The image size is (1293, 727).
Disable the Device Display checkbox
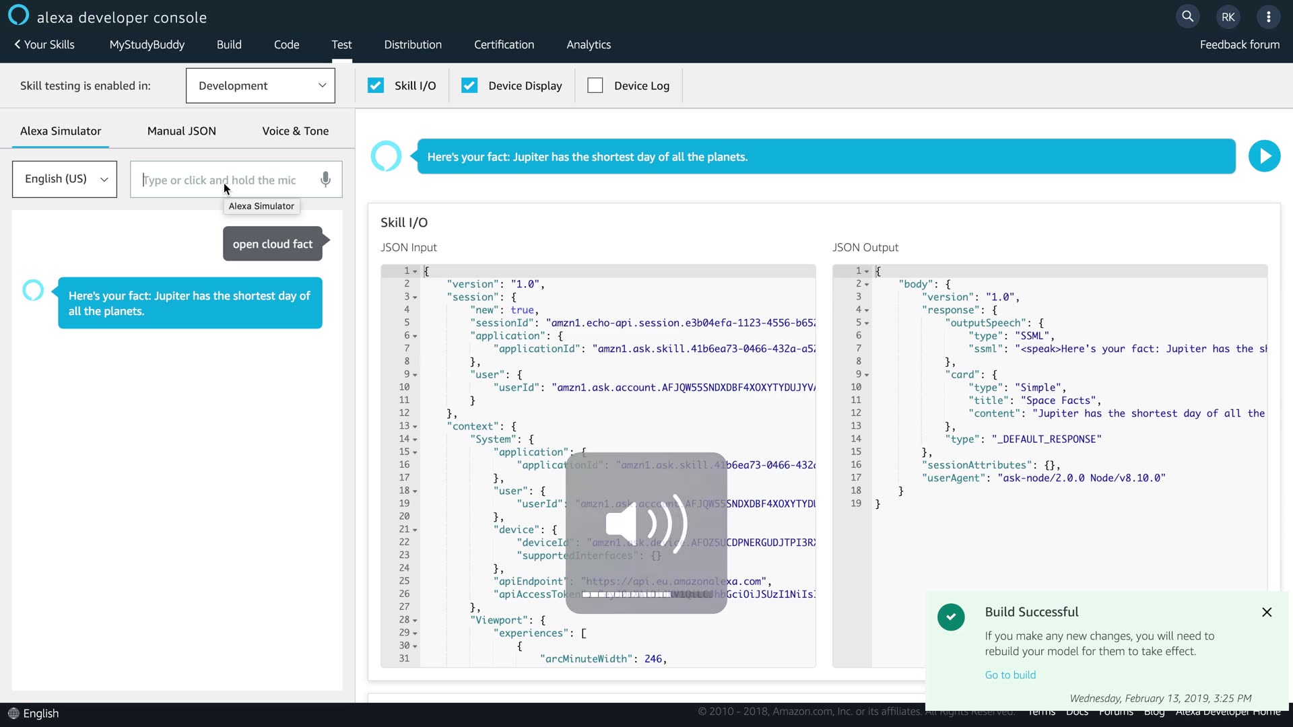(469, 85)
